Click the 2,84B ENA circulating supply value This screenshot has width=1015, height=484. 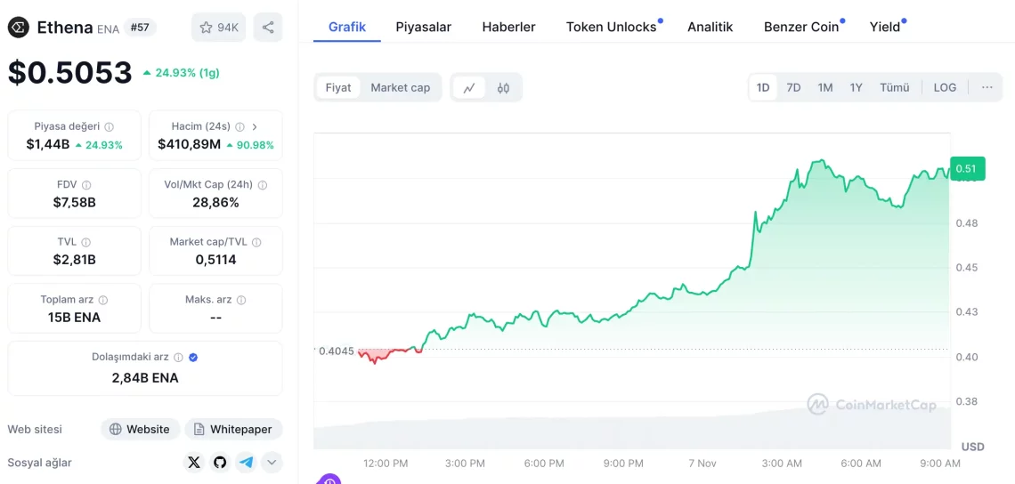[145, 378]
